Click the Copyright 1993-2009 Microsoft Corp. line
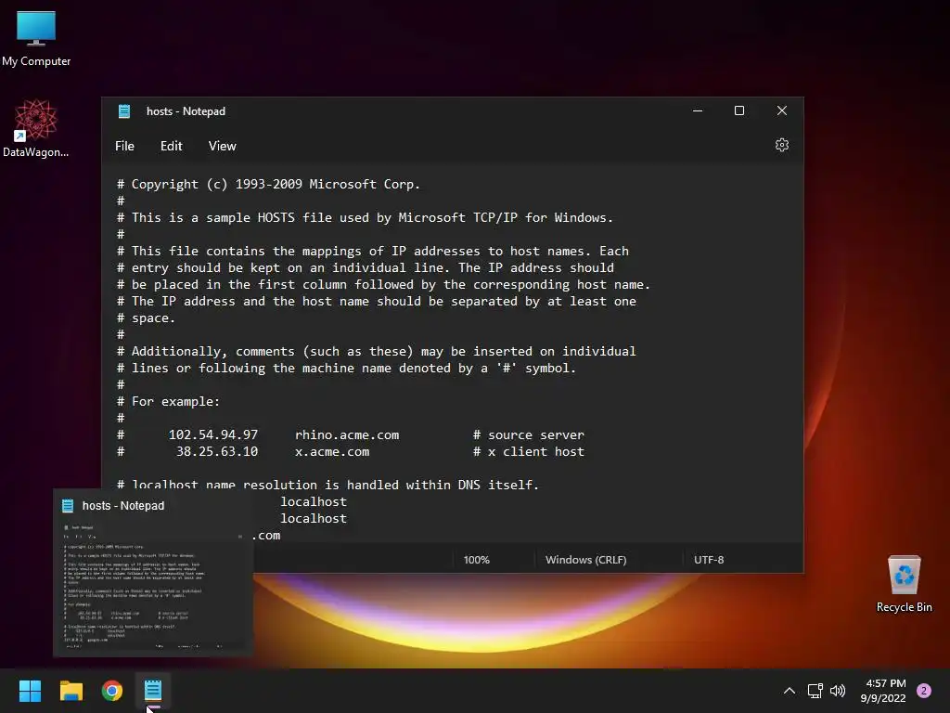Screen dimensions: 950x713 coord(268,184)
